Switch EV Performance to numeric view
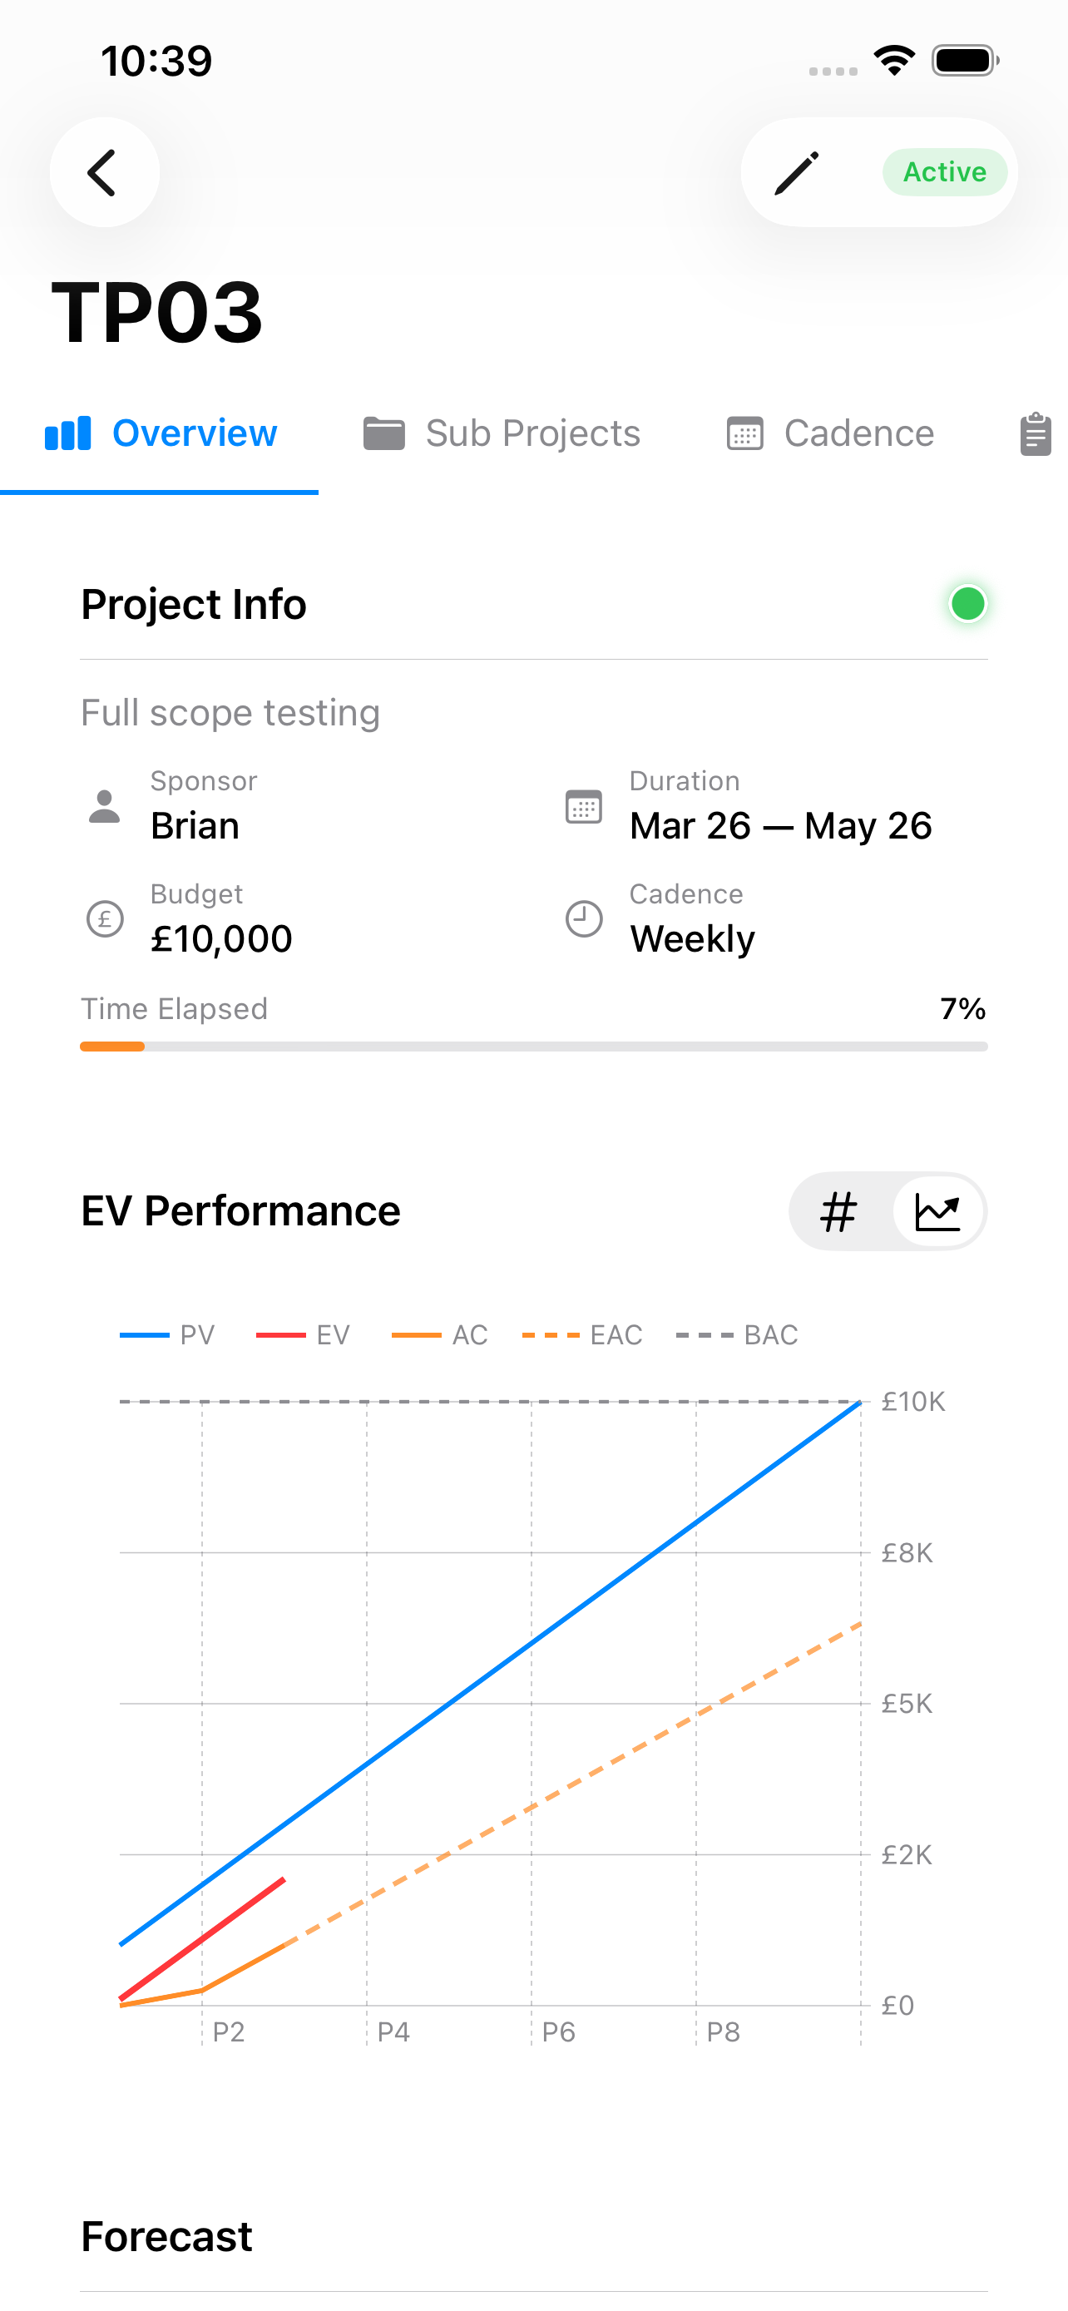This screenshot has height=2311, width=1068. pos(837,1210)
